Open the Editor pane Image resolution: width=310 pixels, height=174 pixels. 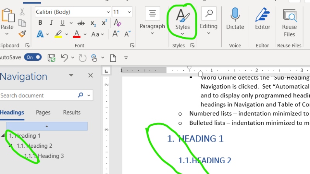point(263,19)
